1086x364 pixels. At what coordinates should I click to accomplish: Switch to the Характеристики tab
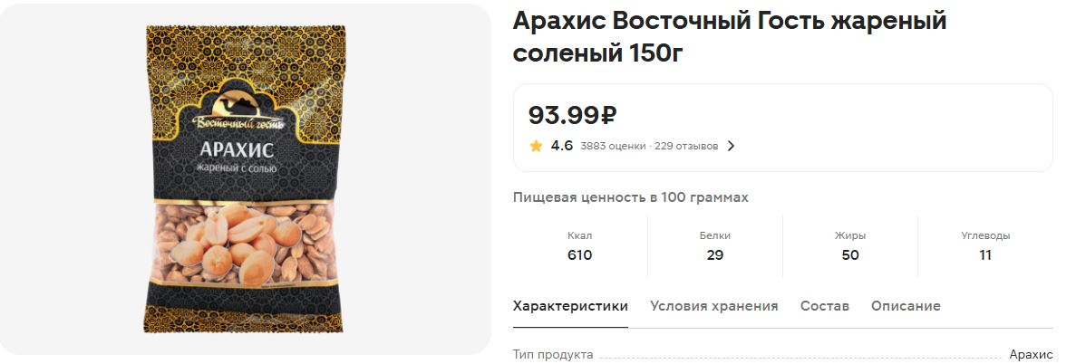pos(570,306)
